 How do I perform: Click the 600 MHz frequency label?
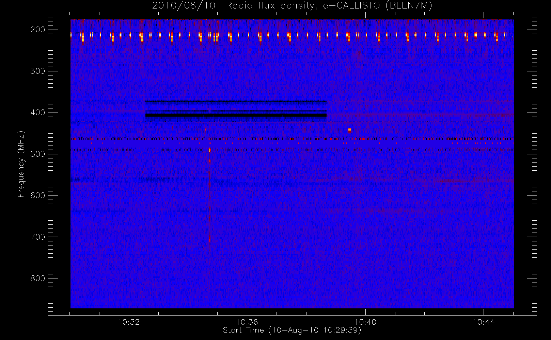point(38,195)
